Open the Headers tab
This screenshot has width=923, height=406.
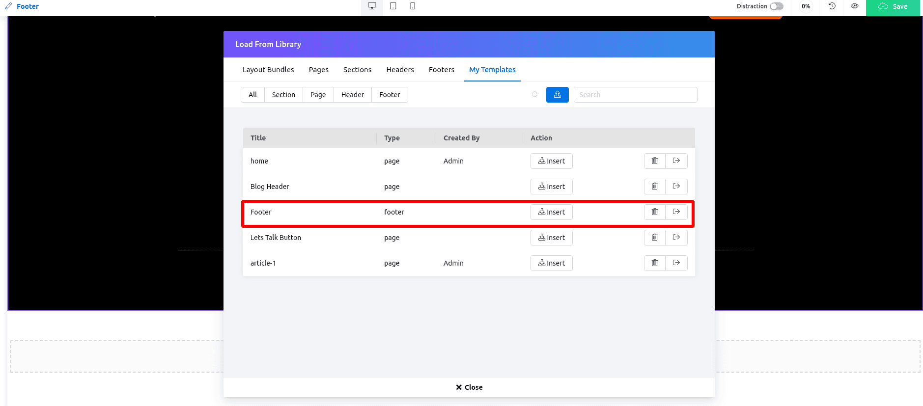point(400,70)
